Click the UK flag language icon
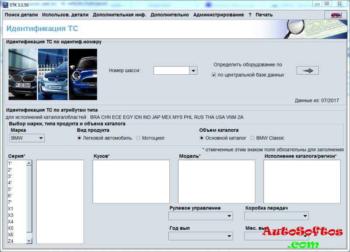This screenshot has height=252, width=350. 336,15
